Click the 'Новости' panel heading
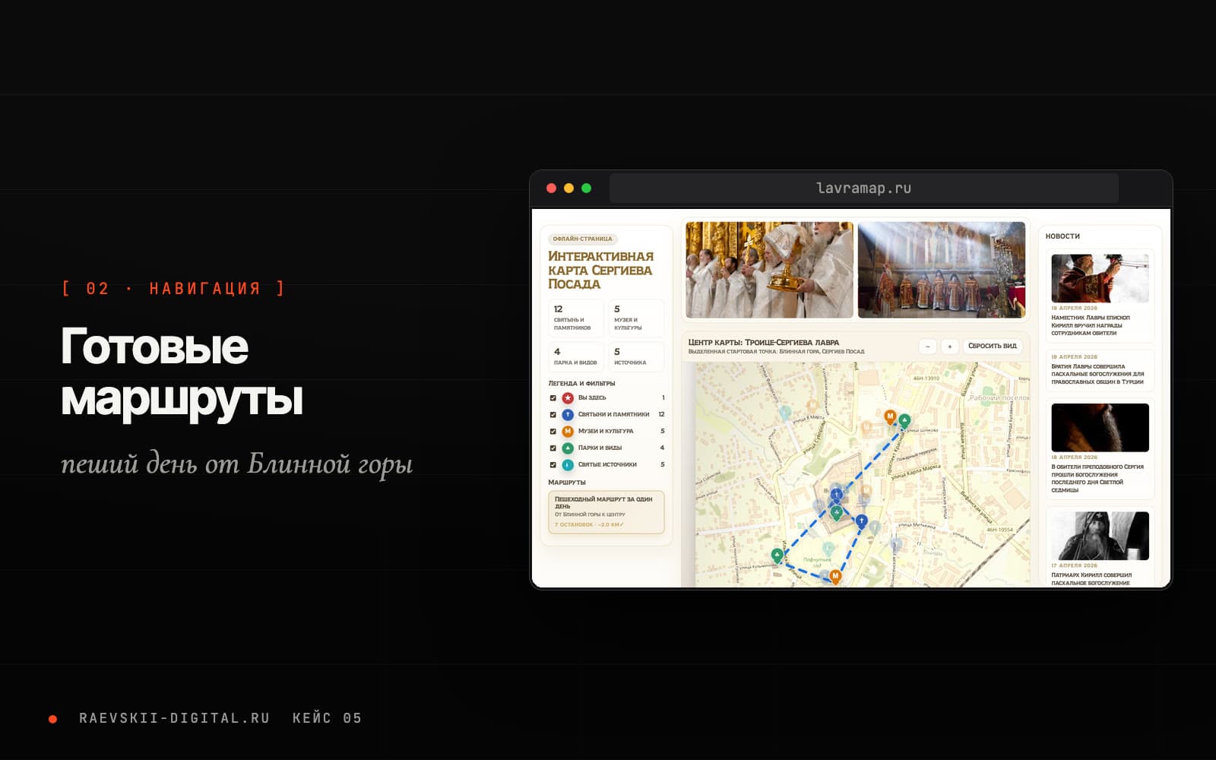The width and height of the screenshot is (1216, 760). point(1062,236)
